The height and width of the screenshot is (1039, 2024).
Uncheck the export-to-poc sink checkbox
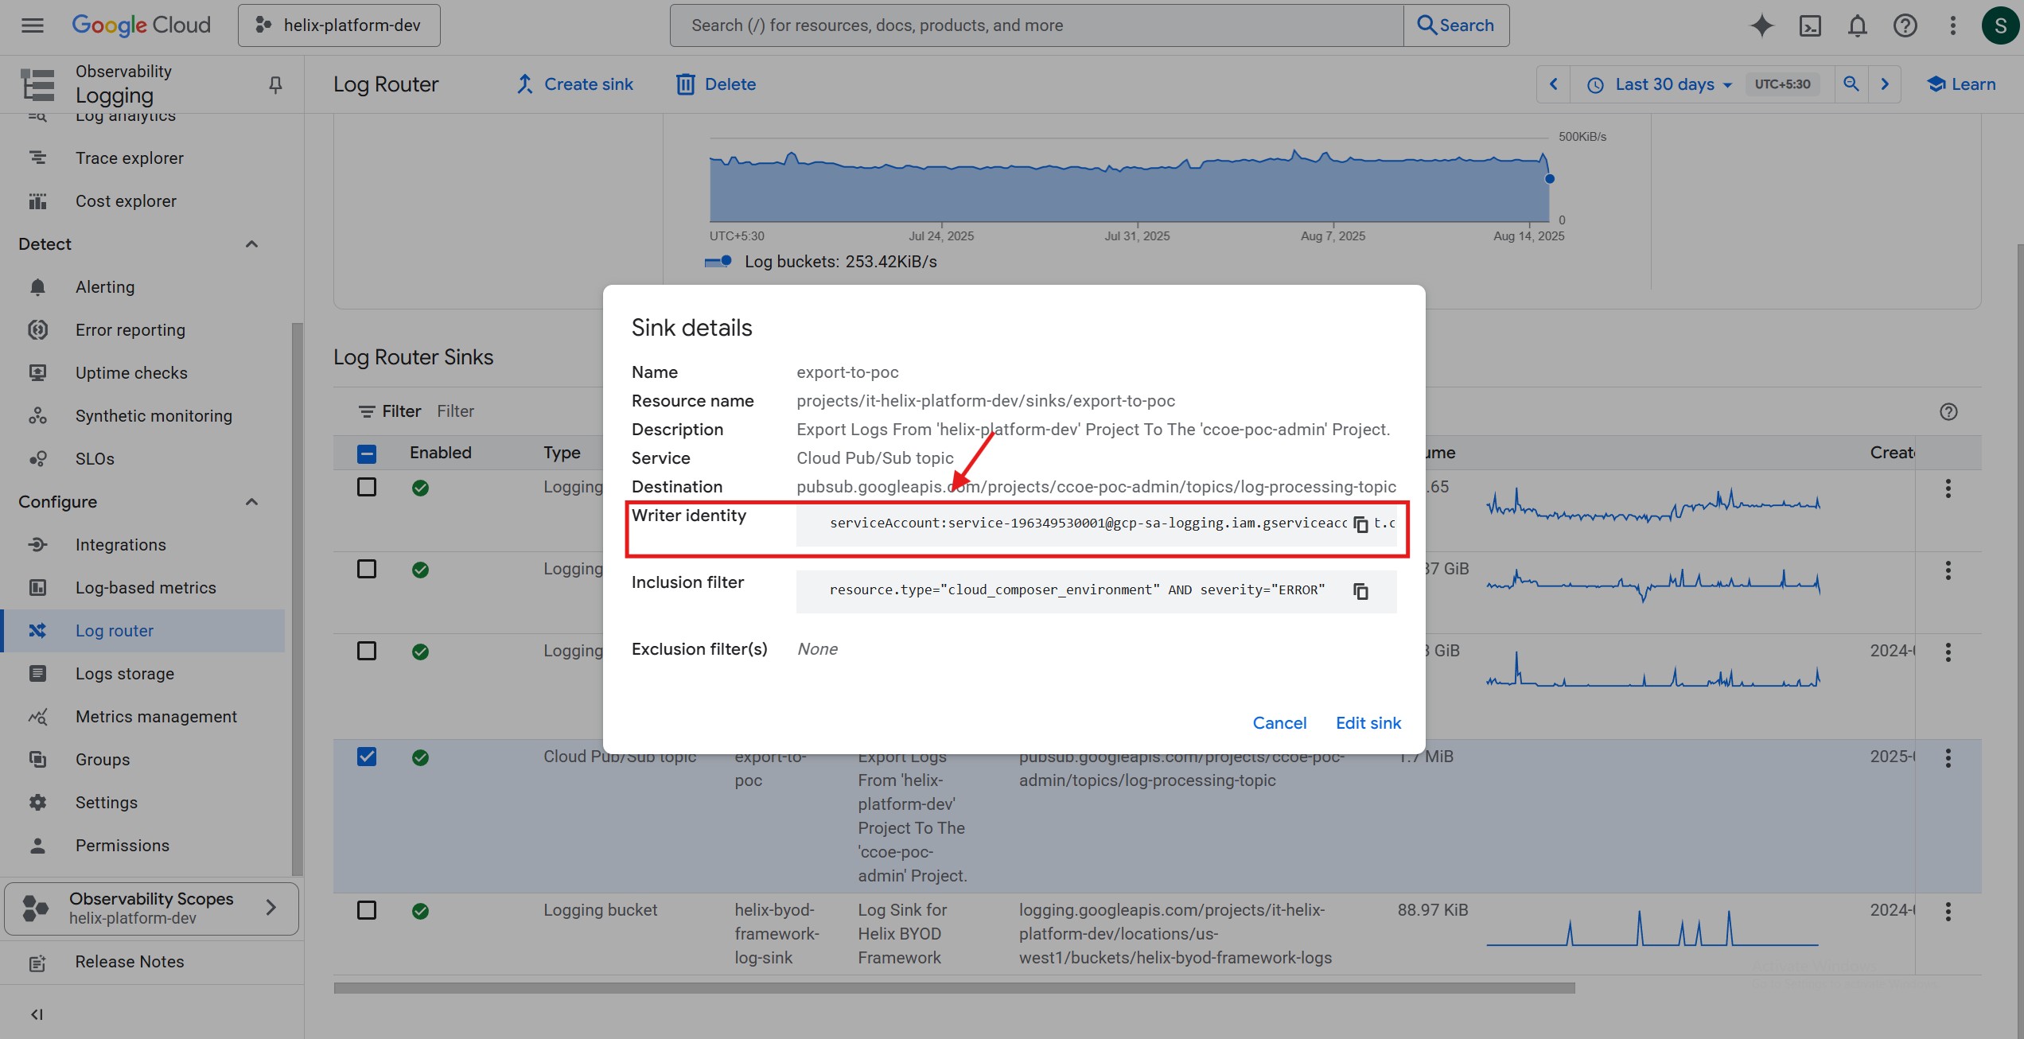tap(367, 757)
